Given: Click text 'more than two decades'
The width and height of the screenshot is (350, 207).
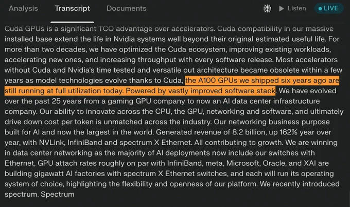Looking at the screenshot, I should pos(45,49).
